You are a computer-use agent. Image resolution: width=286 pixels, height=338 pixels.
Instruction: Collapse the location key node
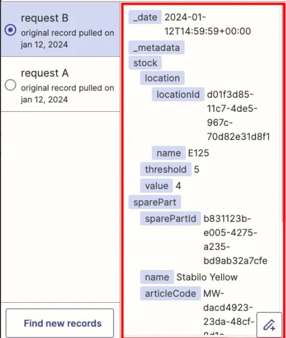click(162, 78)
